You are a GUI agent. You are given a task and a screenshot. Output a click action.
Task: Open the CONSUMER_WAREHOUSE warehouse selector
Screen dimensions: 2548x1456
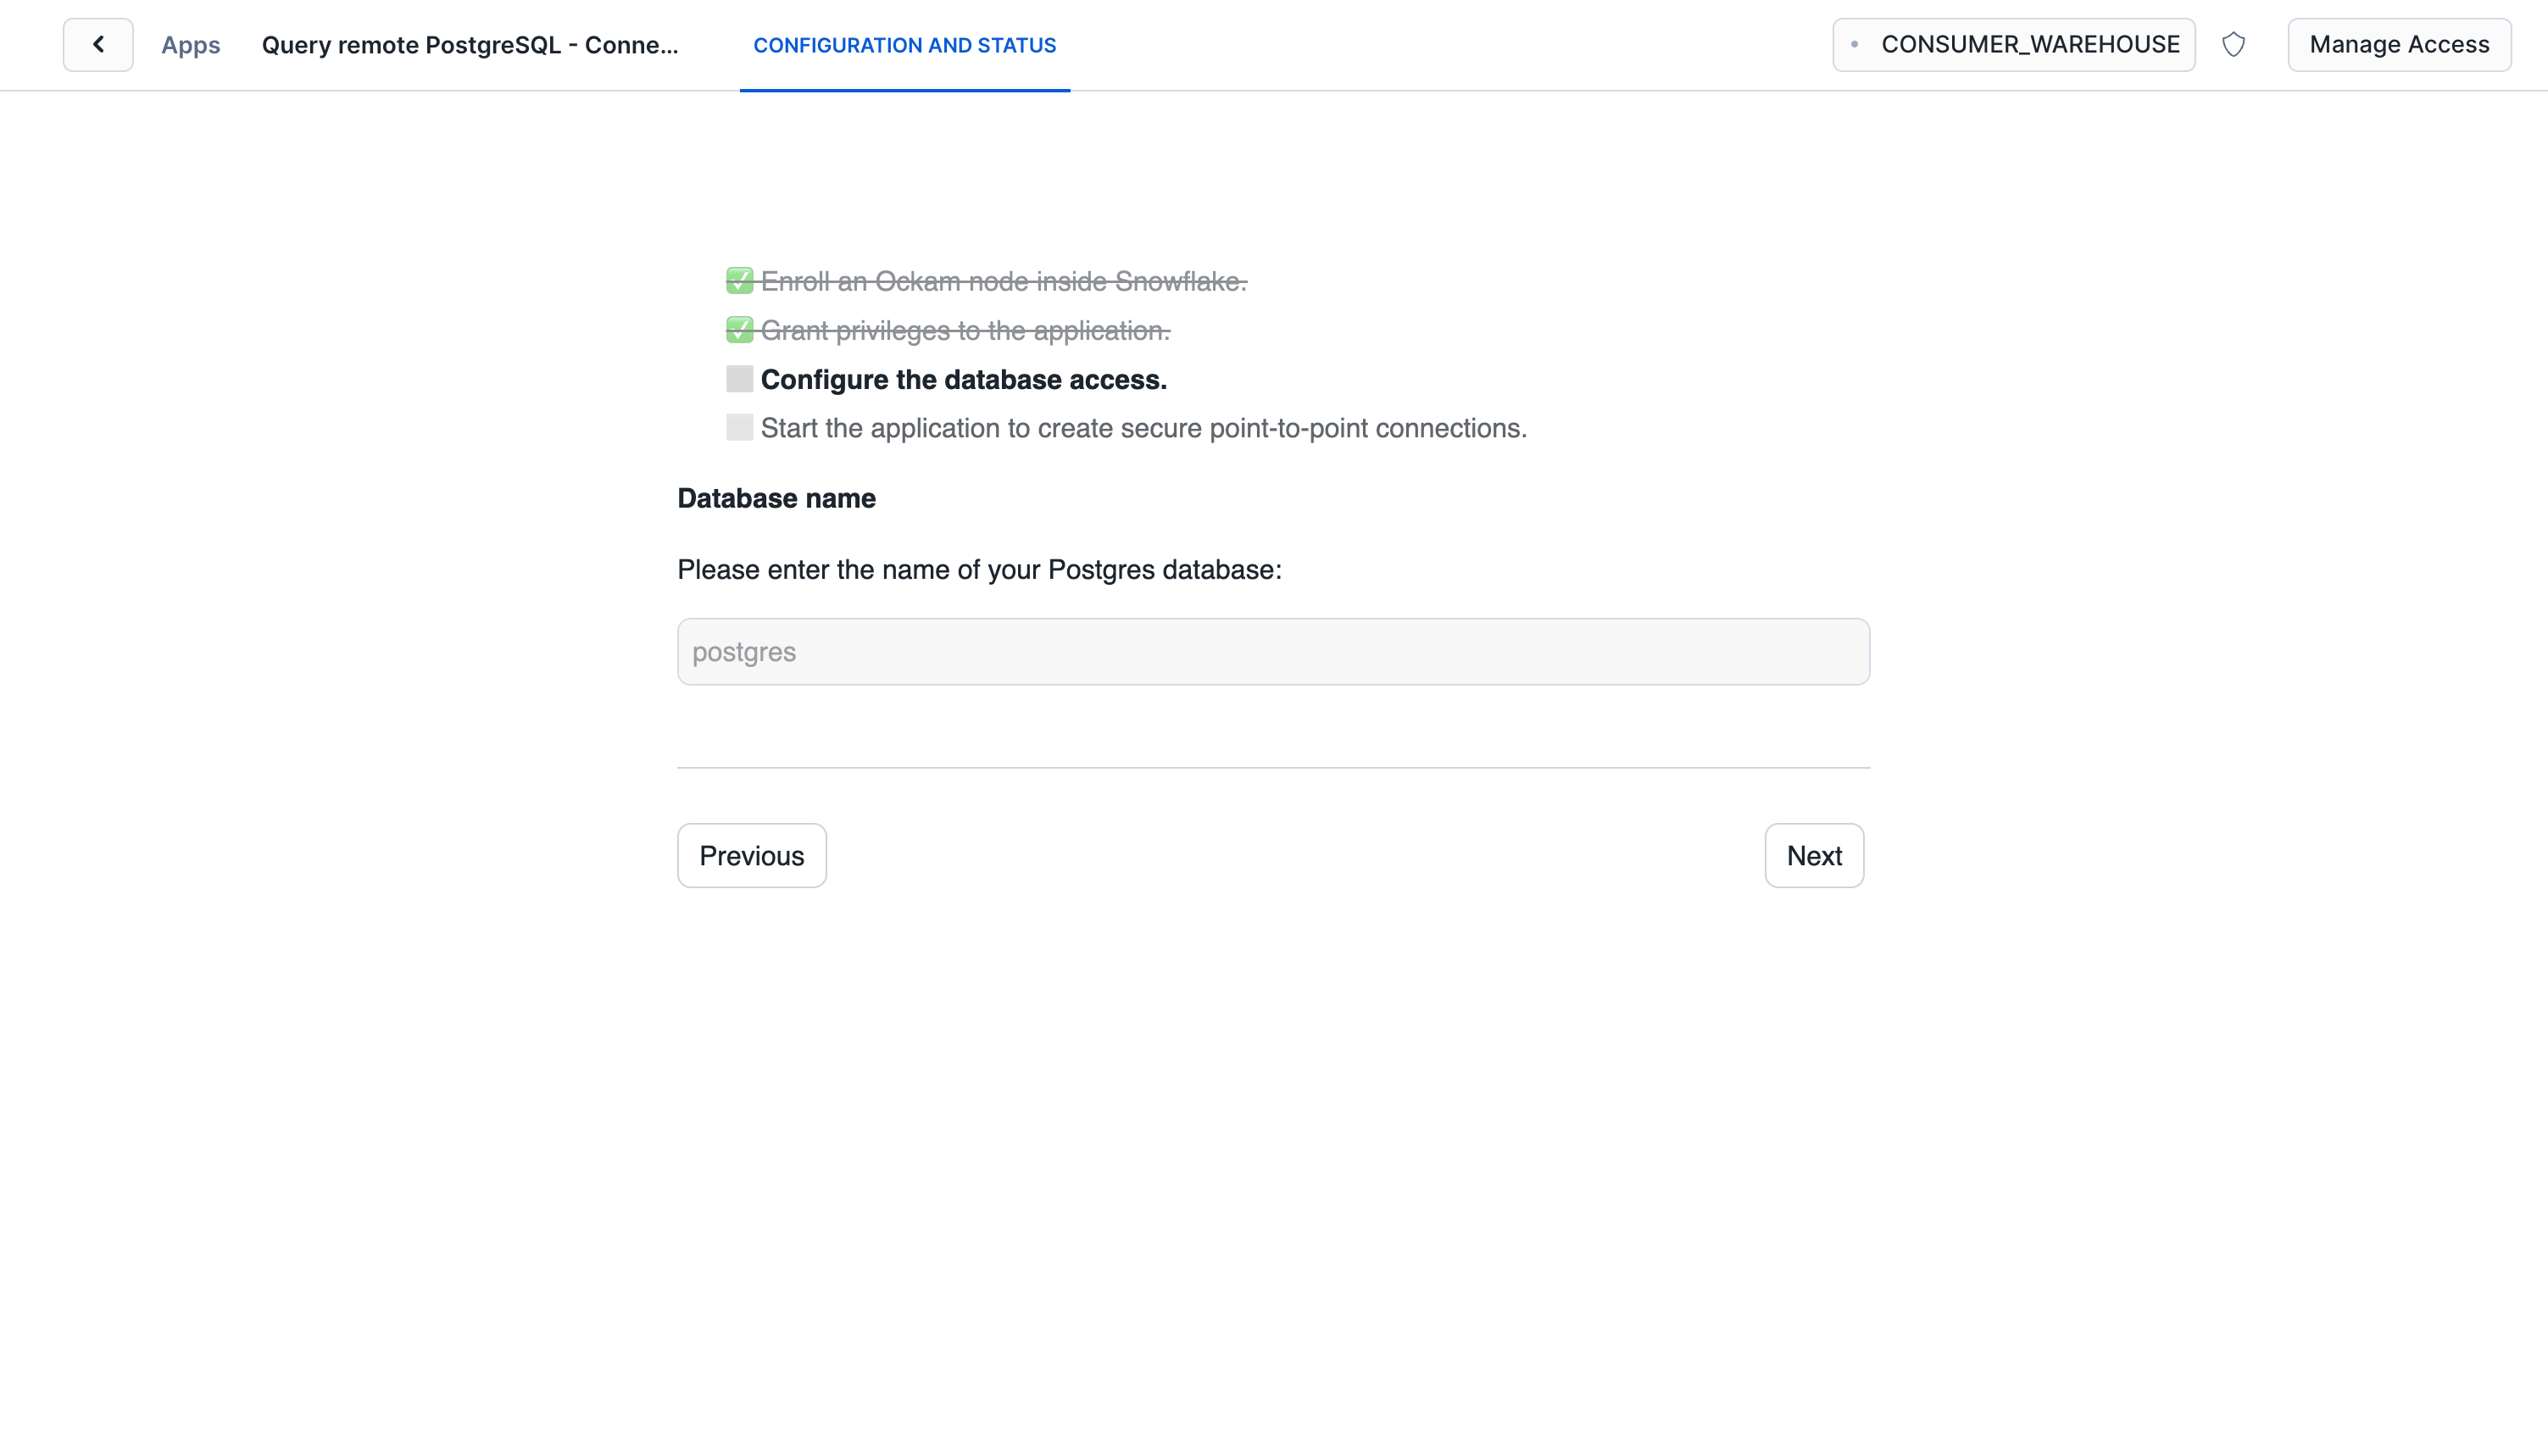tap(2029, 44)
